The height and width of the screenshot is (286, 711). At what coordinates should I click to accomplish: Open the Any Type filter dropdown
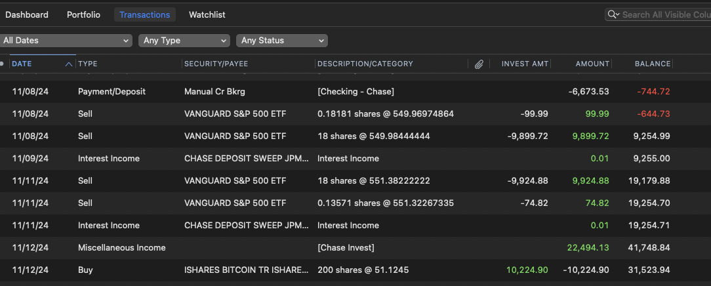pos(184,41)
